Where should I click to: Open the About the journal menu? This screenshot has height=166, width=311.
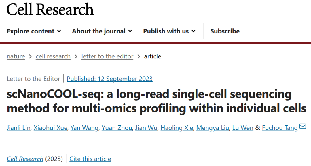tap(99, 31)
